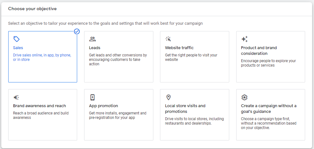Screen dimensions: 314x149
Task: Pick the Brand awareness and reach title
Action: tap(39, 106)
